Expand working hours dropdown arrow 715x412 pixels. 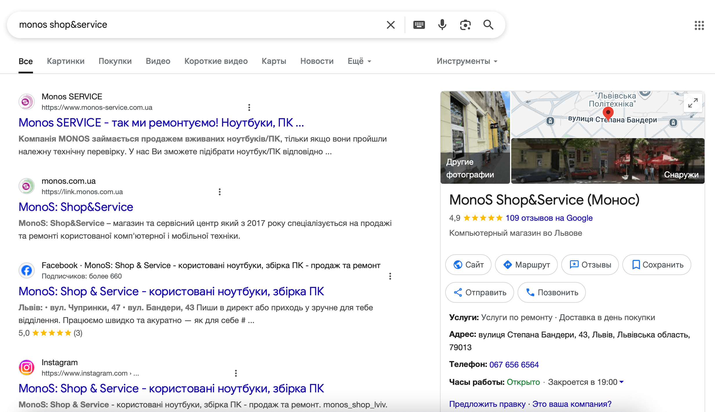(621, 382)
